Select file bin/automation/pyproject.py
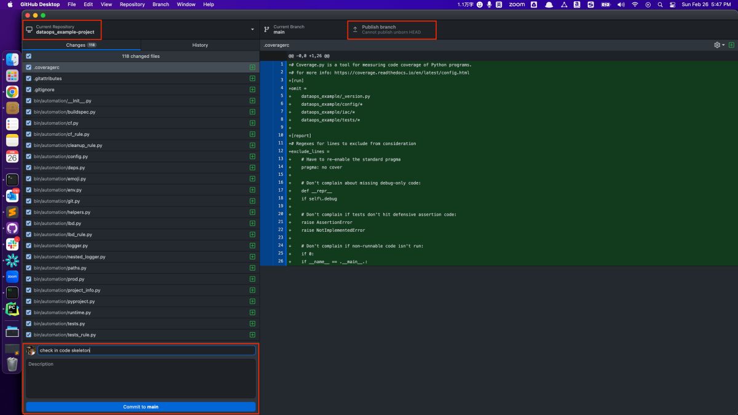The width and height of the screenshot is (738, 415). tap(140, 301)
